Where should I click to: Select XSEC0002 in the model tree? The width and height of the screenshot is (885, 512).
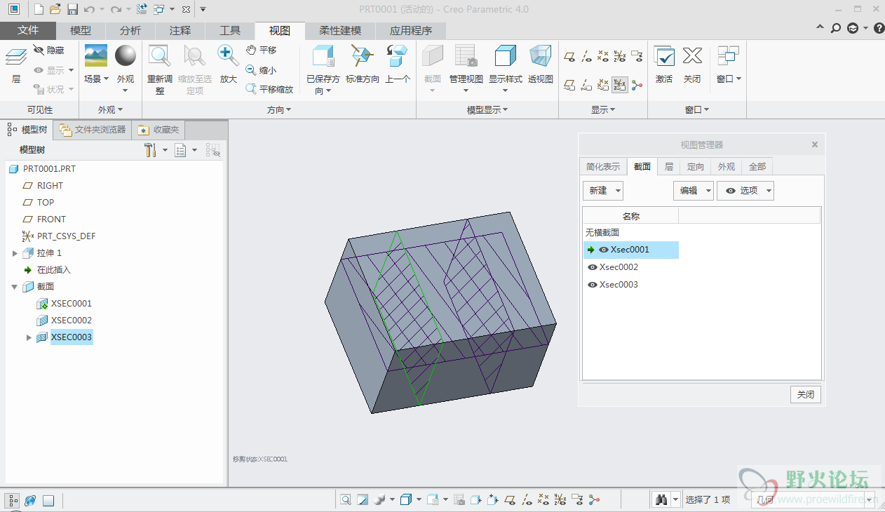71,321
